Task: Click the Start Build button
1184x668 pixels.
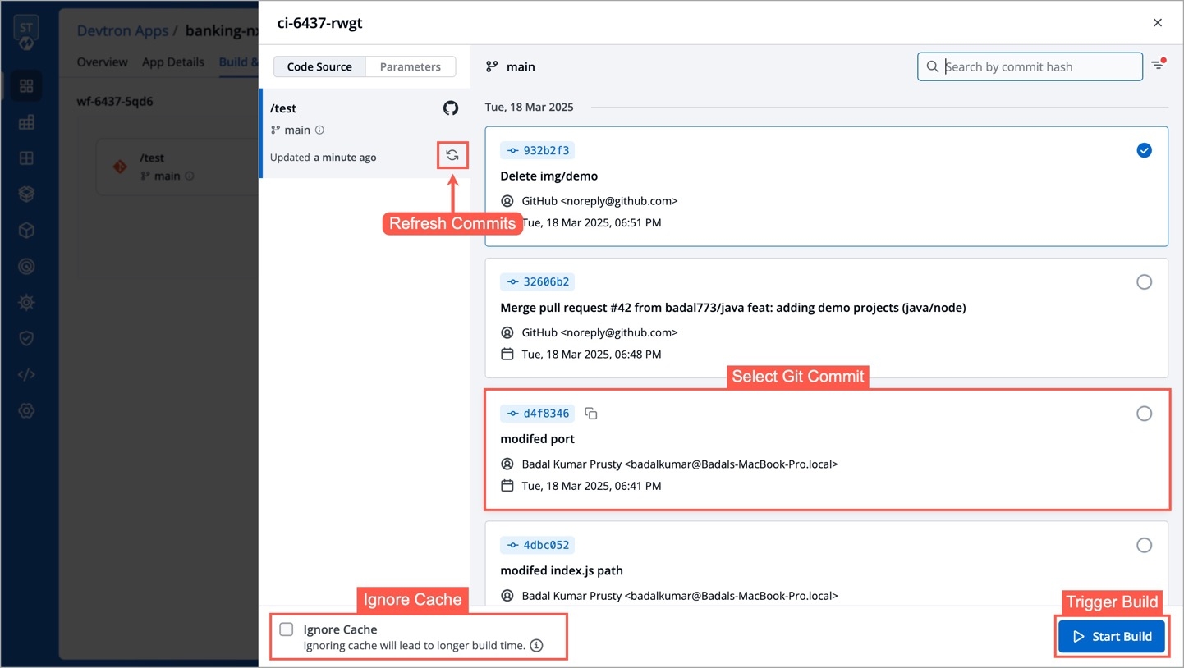Action: (1111, 636)
